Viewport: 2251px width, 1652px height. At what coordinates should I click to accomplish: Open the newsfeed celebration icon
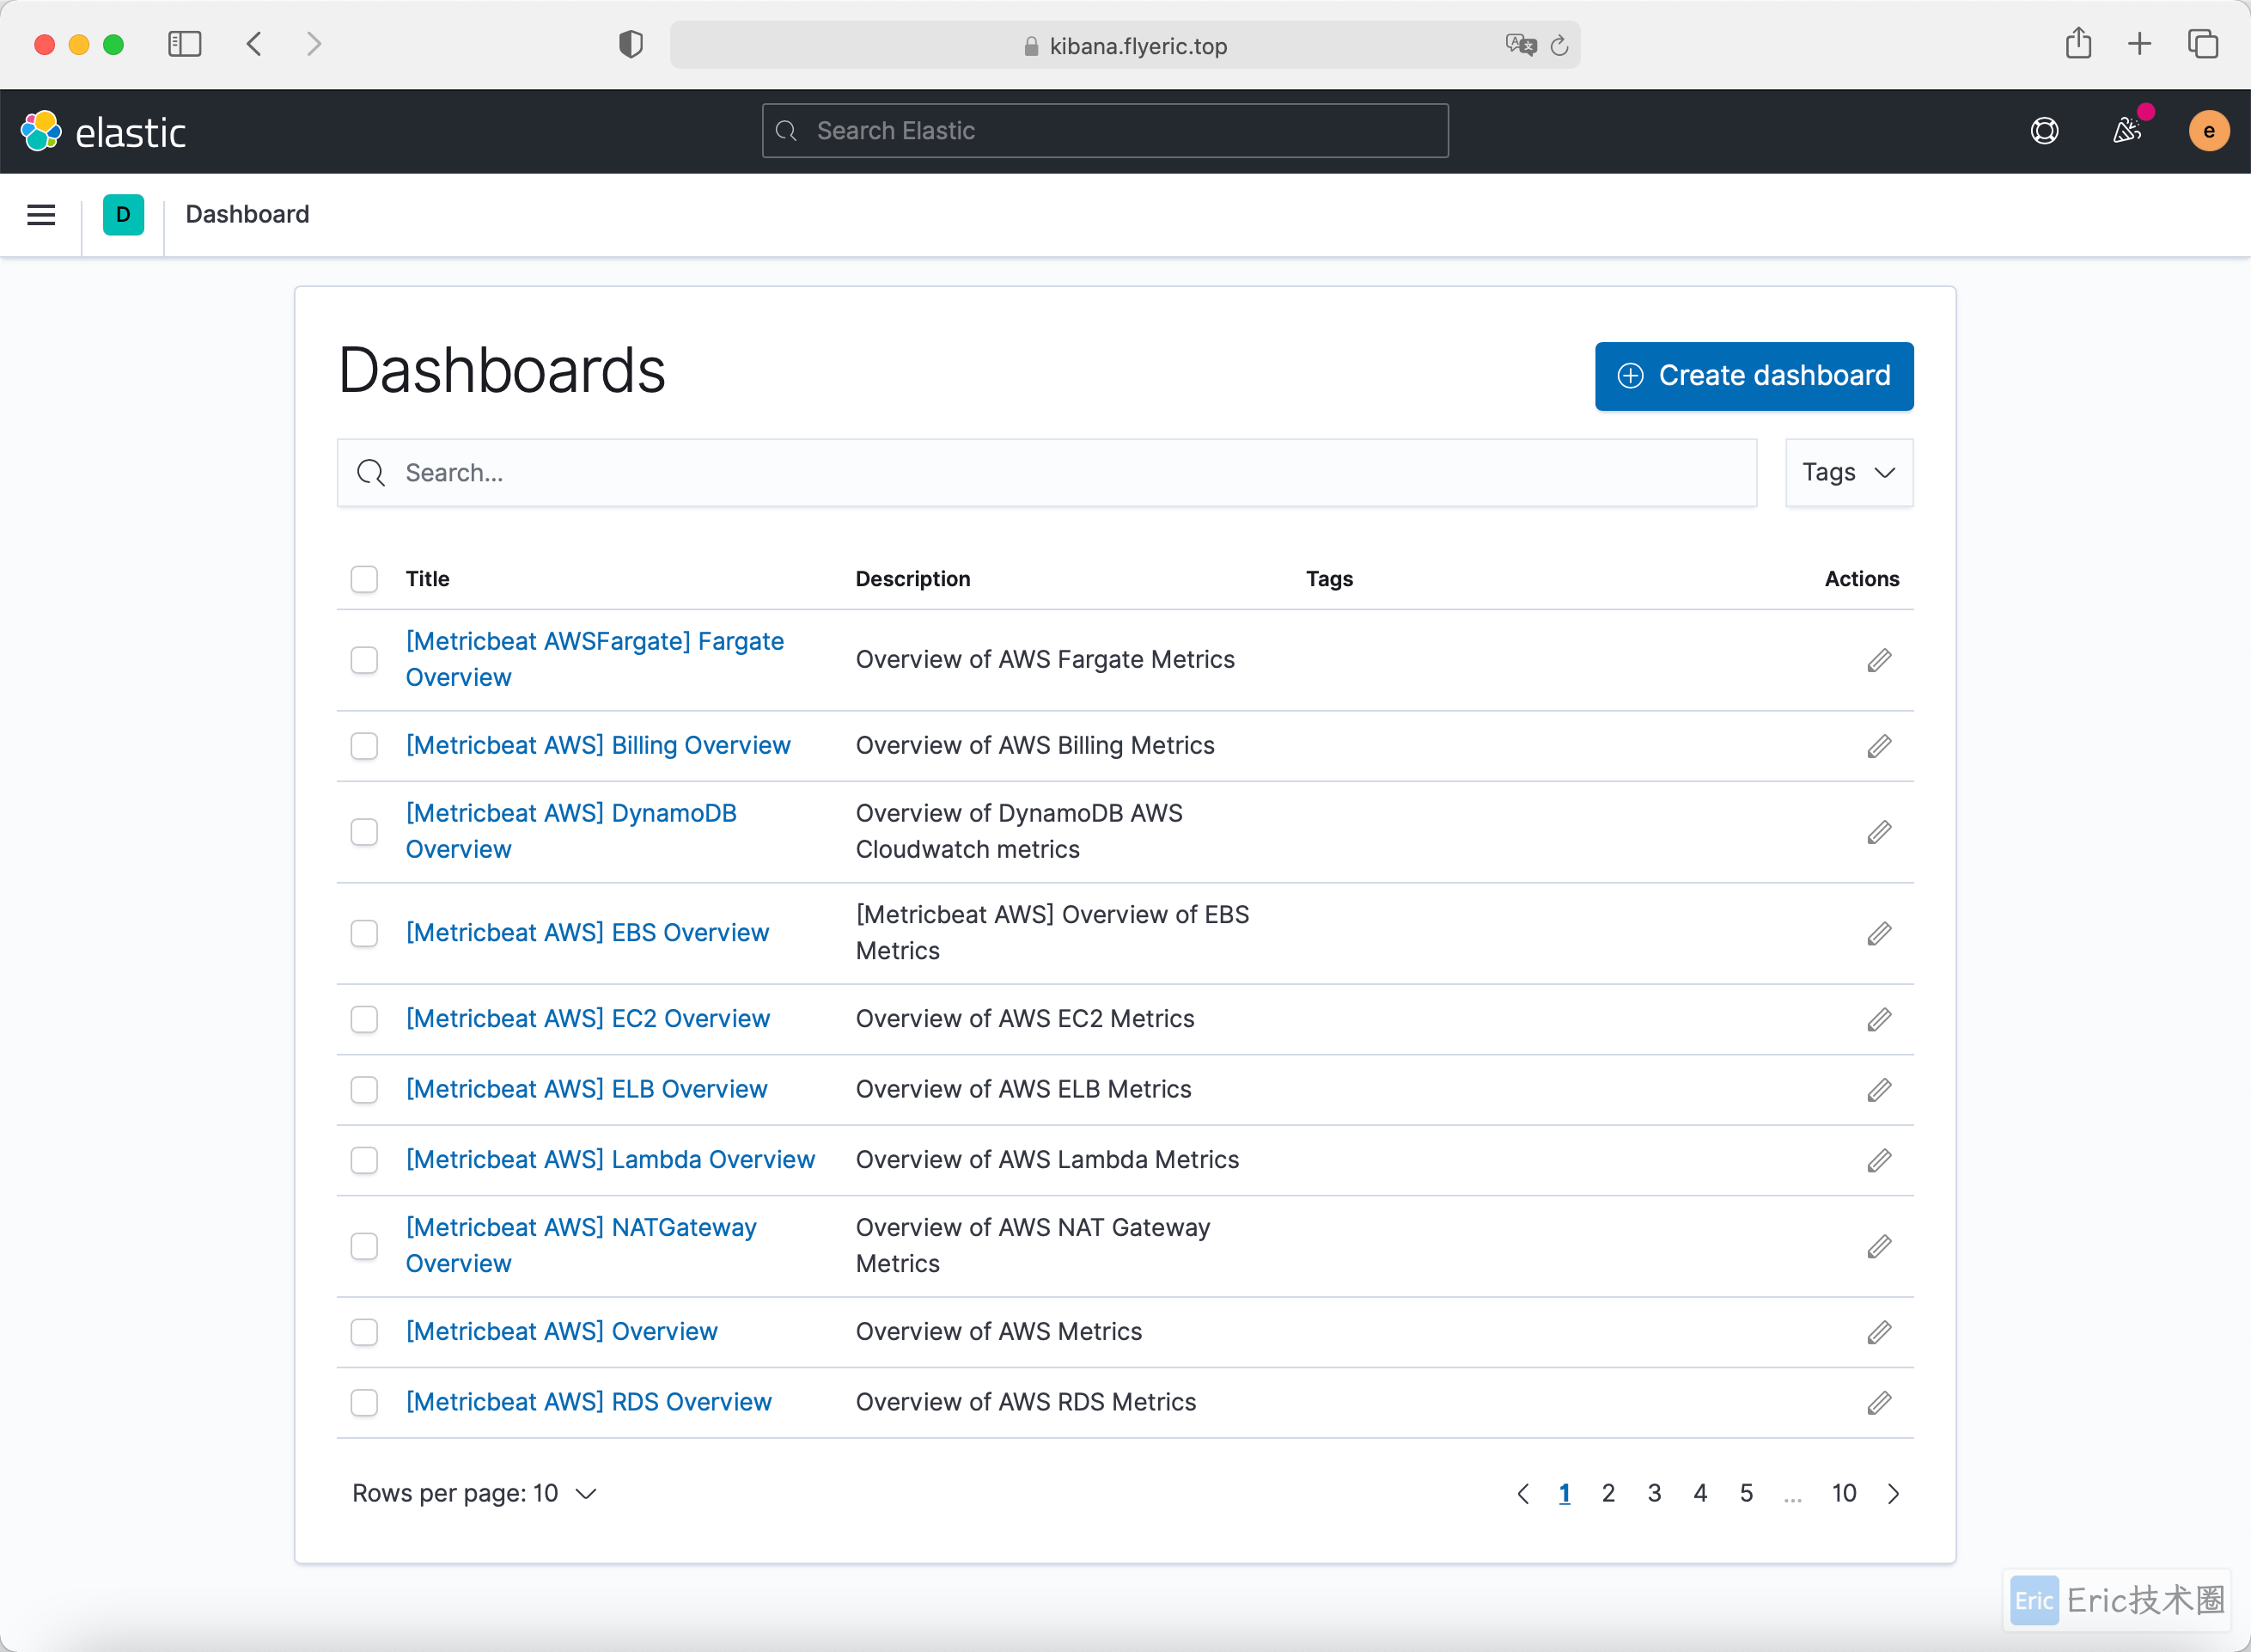pos(2126,131)
